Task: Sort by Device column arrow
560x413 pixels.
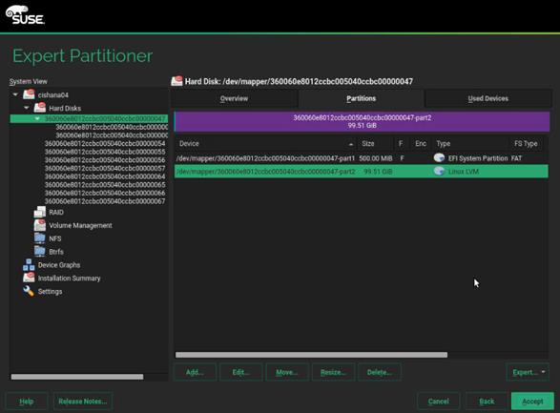Action: [x=351, y=144]
